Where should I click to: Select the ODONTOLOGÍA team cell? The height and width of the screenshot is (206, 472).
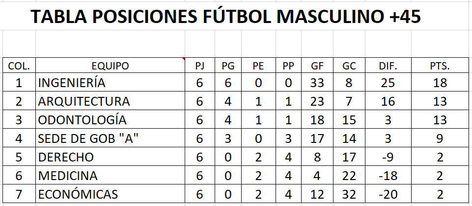point(110,119)
